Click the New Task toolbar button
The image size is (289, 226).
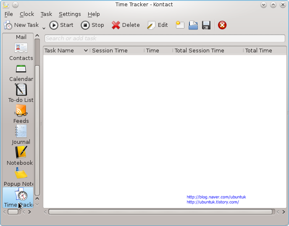pos(21,25)
